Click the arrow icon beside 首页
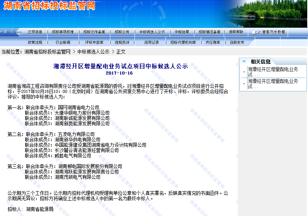308x216 pixels. [x=19, y=32]
